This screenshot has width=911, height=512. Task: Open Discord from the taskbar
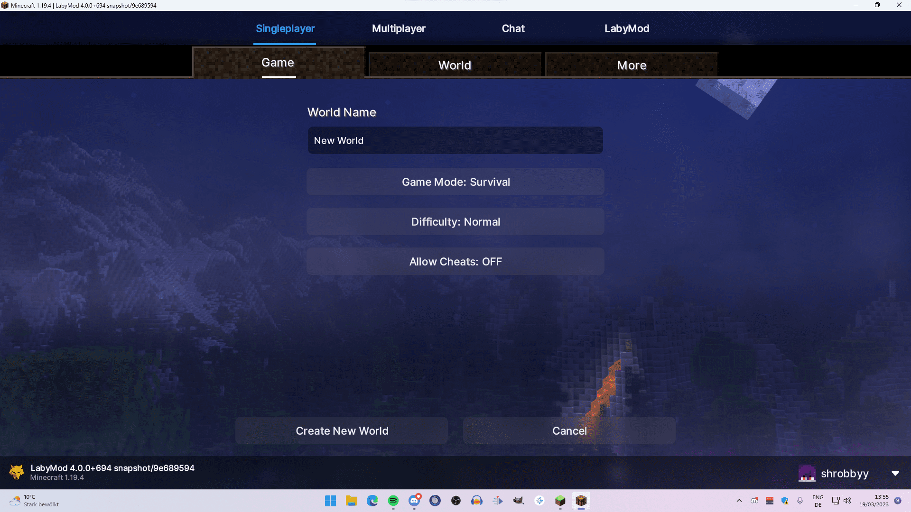pyautogui.click(x=414, y=501)
